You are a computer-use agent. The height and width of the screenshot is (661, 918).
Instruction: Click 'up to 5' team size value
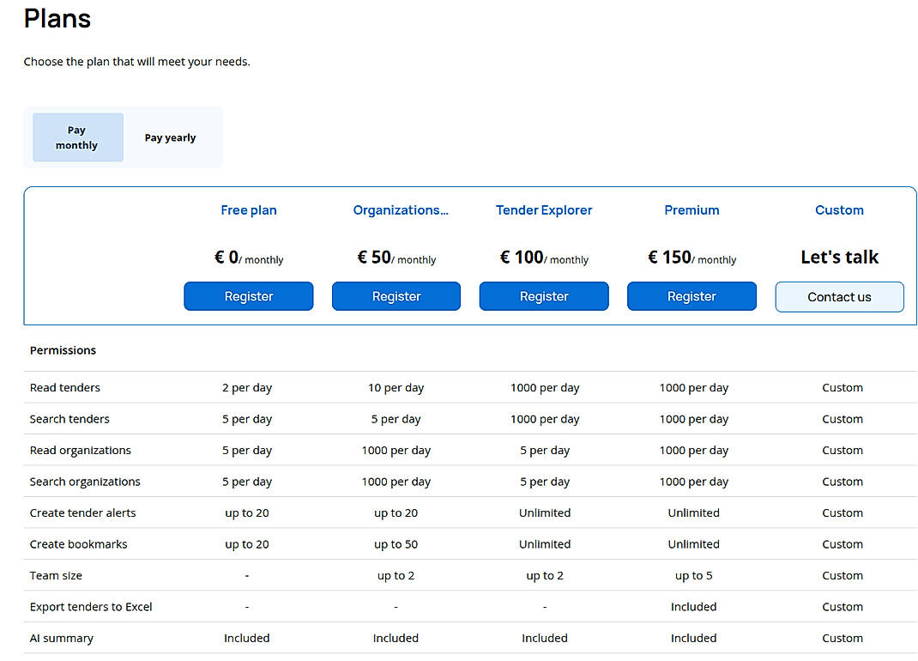pyautogui.click(x=694, y=575)
